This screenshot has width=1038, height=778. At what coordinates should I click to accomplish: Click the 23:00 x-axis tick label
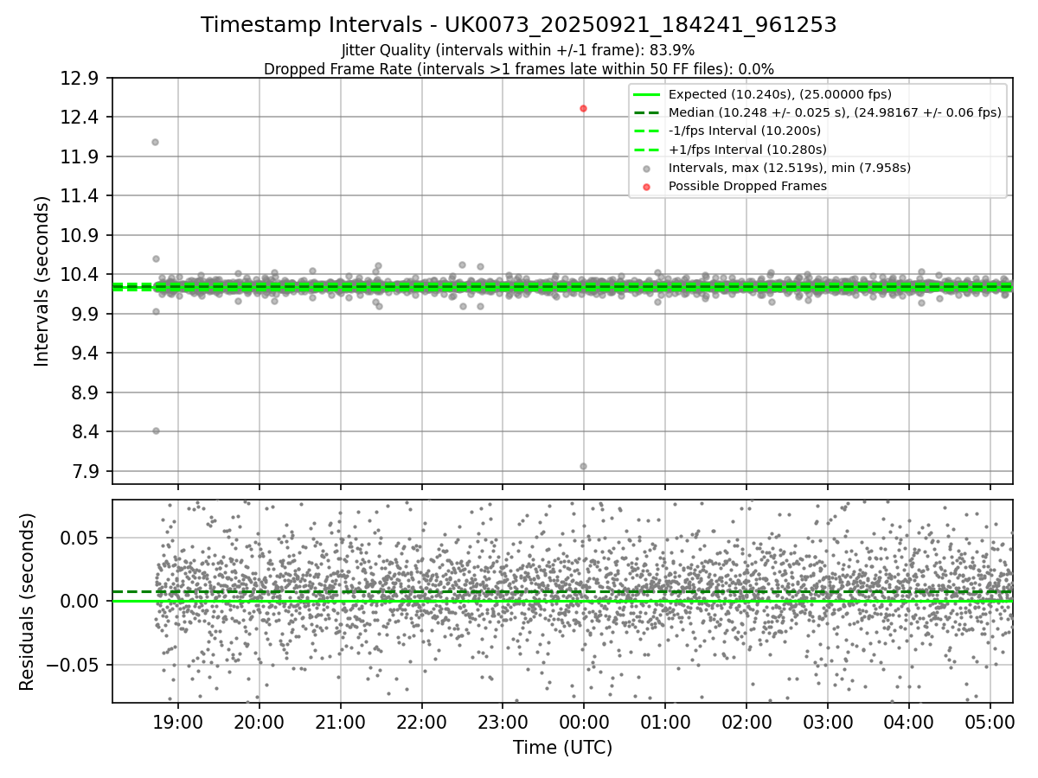coord(503,722)
